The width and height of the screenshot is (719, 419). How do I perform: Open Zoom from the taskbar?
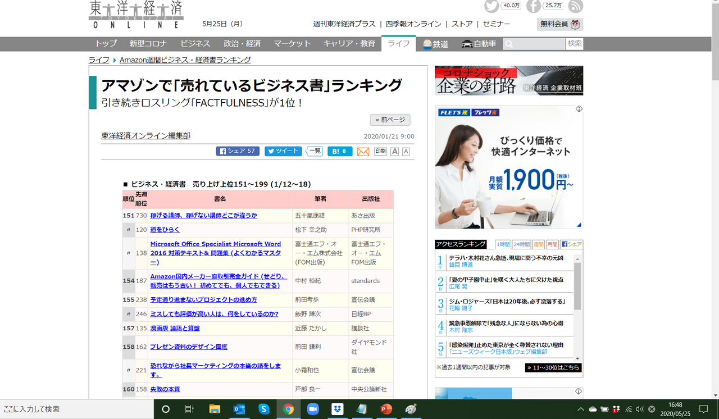pyautogui.click(x=313, y=409)
